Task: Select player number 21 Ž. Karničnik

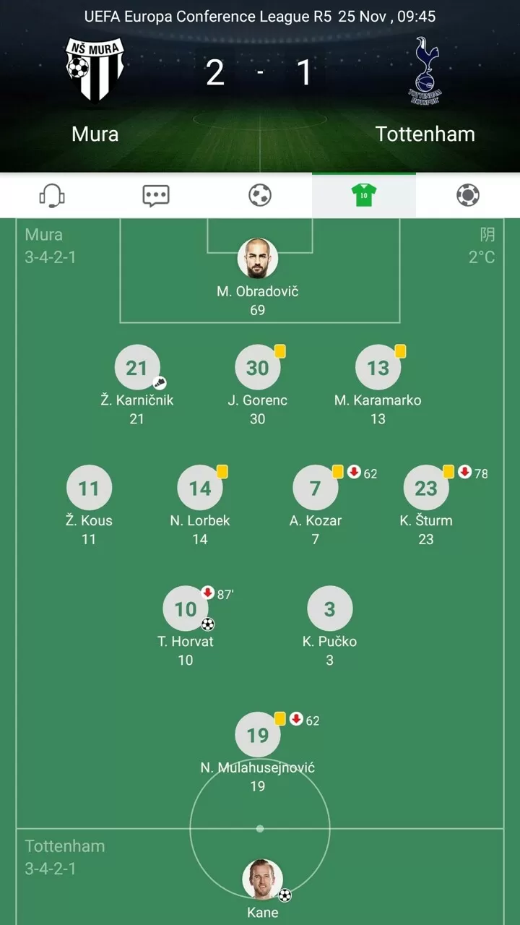Action: (x=136, y=368)
